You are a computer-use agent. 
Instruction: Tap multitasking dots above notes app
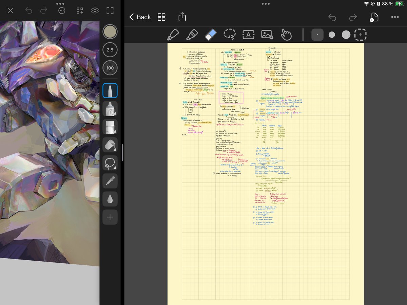[266, 4]
